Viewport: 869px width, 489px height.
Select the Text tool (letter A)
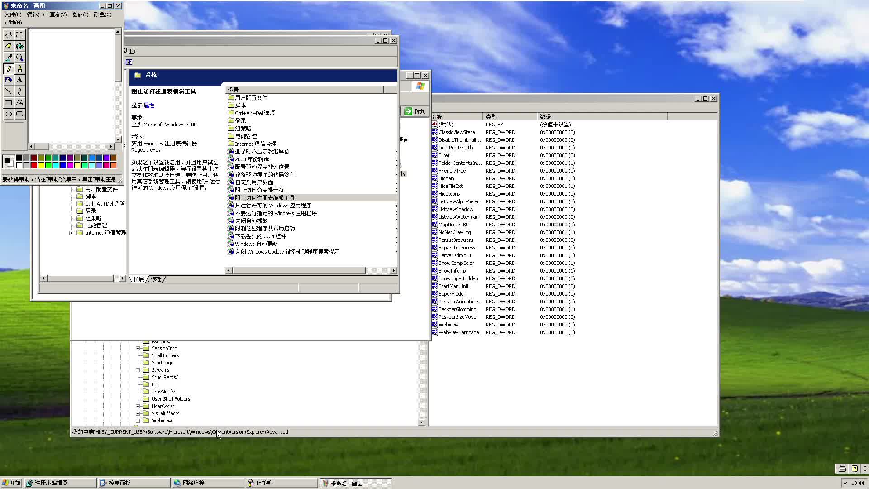[19, 80]
